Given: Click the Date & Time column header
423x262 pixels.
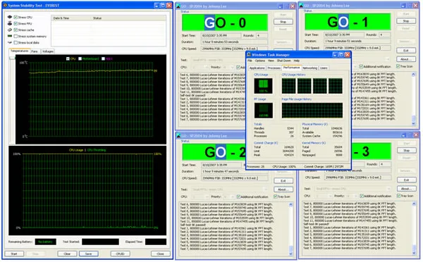Looking at the screenshot, I should pyautogui.click(x=71, y=18).
